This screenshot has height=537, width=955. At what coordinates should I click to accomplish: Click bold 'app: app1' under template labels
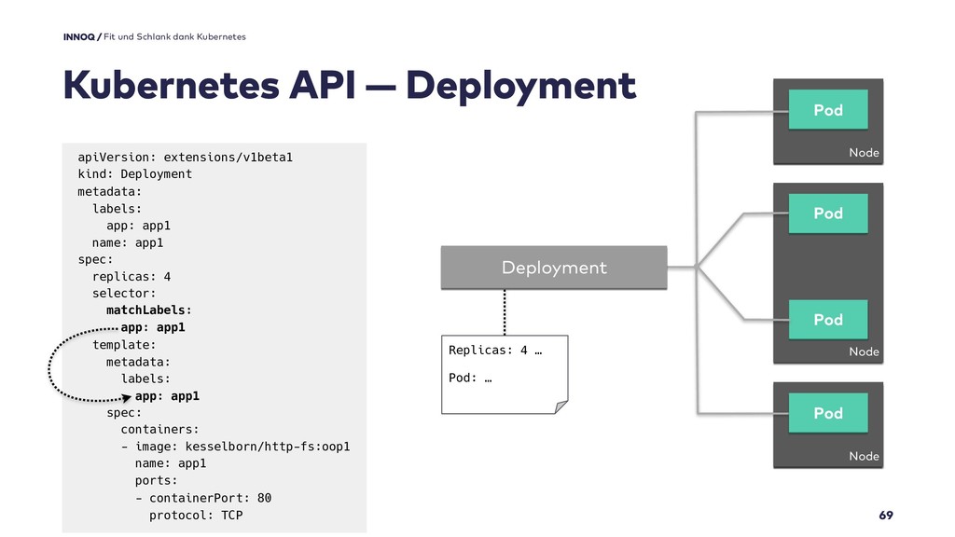pos(168,395)
